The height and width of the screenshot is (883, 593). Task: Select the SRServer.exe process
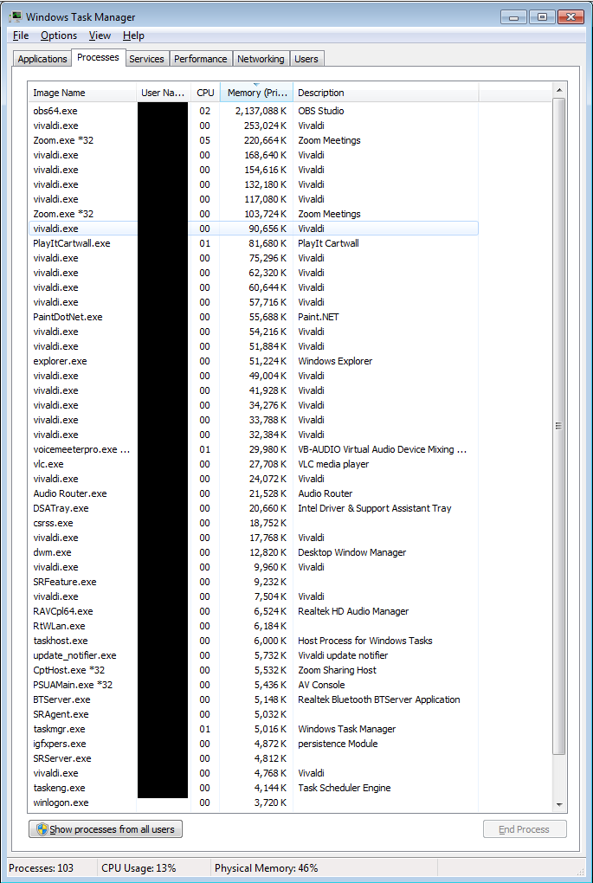(254, 758)
